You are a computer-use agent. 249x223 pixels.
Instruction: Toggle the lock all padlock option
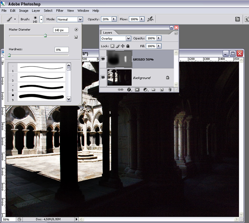pyautogui.click(x=128, y=46)
